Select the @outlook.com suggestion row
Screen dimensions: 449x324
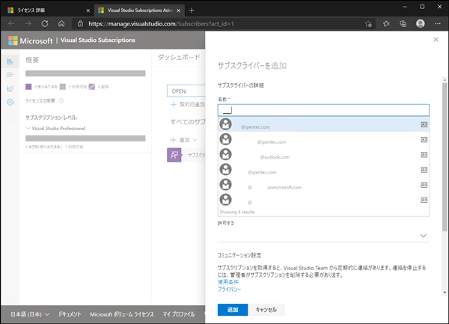coord(323,155)
